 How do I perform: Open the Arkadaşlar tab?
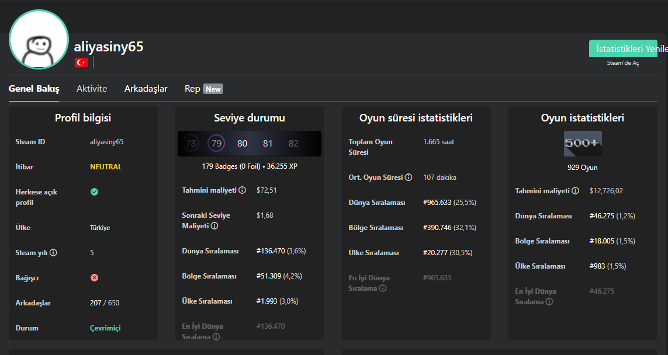tap(146, 89)
